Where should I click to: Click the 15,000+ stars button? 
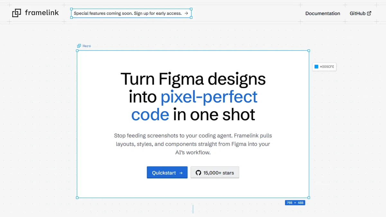tap(215, 173)
